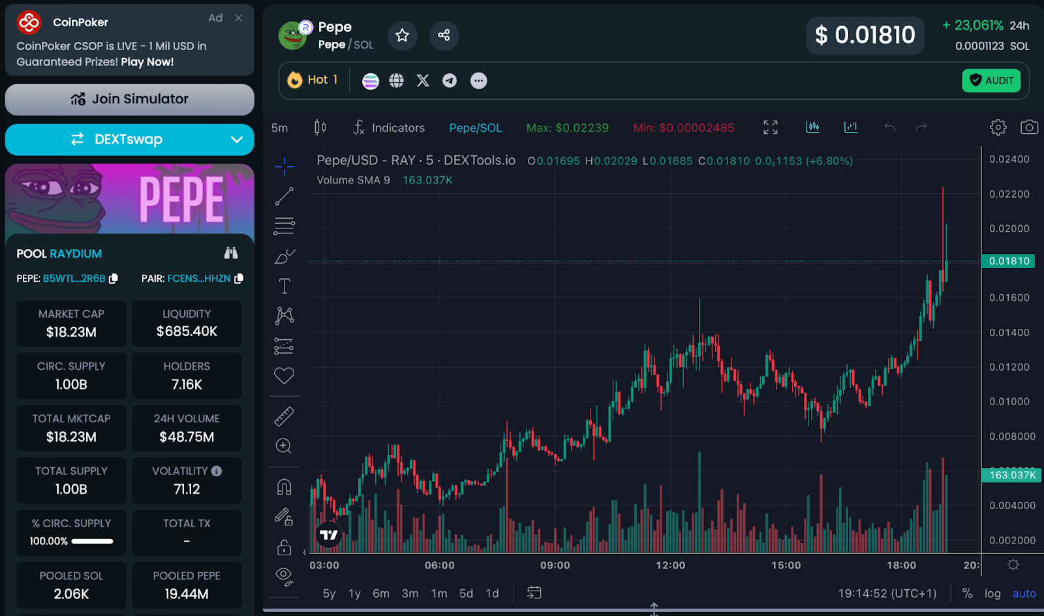
Task: Close the CoinPoker advertisement
Action: [239, 18]
